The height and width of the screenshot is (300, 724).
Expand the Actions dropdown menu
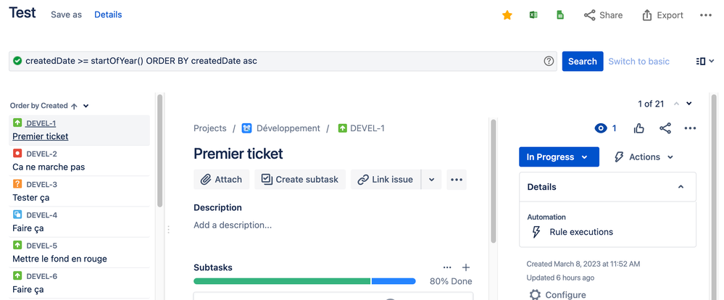point(644,157)
